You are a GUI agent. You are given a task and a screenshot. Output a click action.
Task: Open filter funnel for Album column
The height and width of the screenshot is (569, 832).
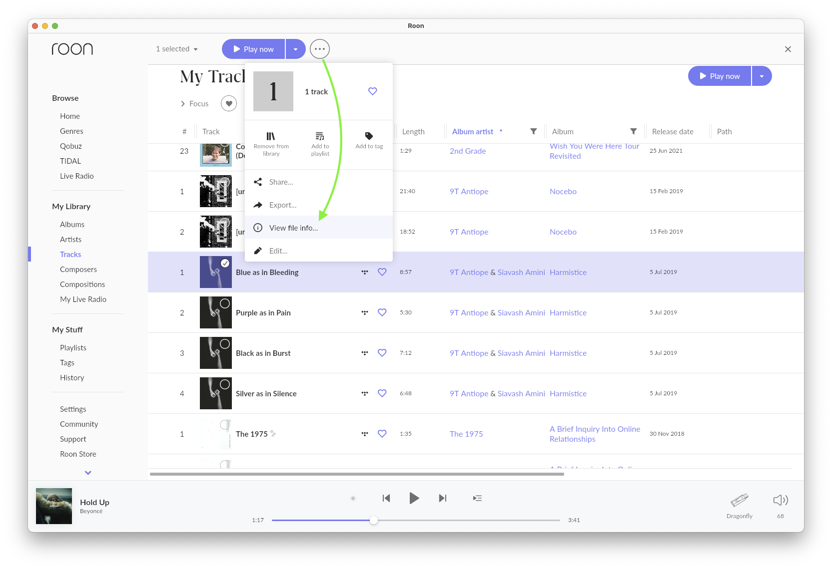[633, 131]
